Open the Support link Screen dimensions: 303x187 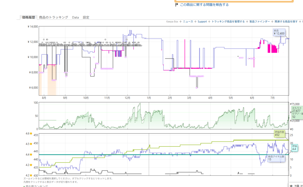(x=202, y=22)
